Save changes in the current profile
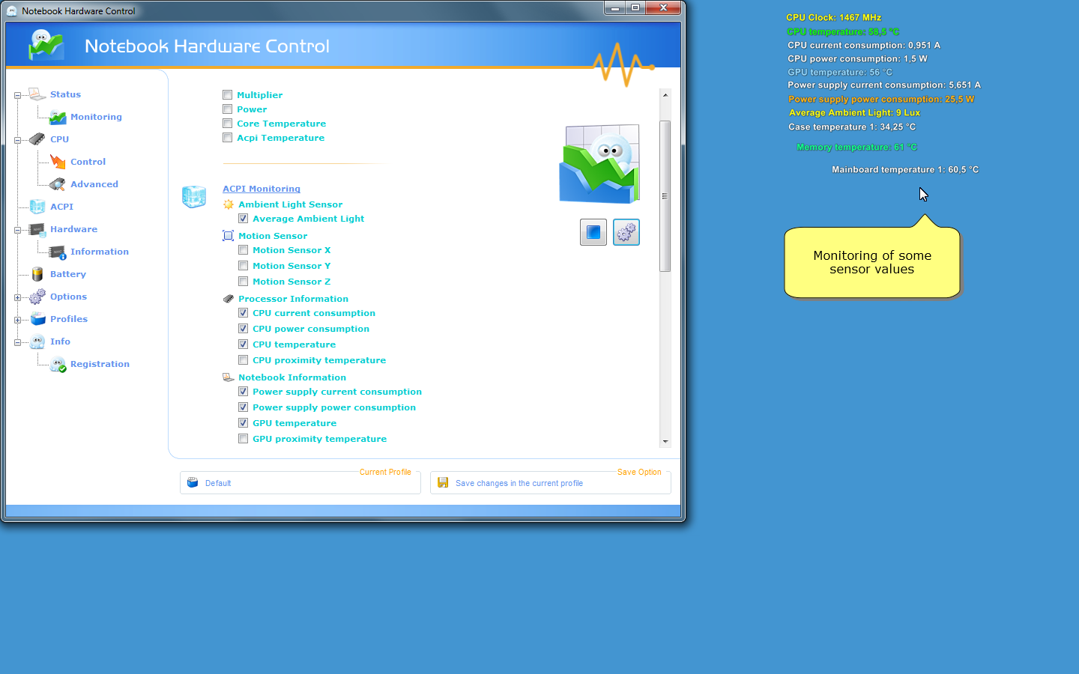This screenshot has width=1079, height=674. click(x=519, y=483)
